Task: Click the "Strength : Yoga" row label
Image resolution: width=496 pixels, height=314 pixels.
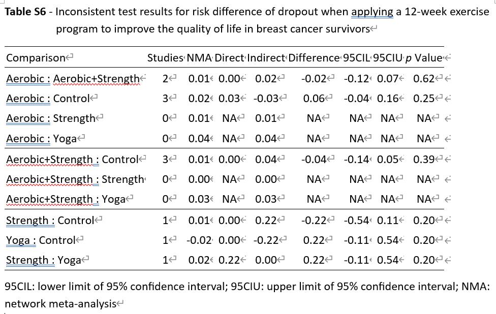Action: [x=44, y=260]
